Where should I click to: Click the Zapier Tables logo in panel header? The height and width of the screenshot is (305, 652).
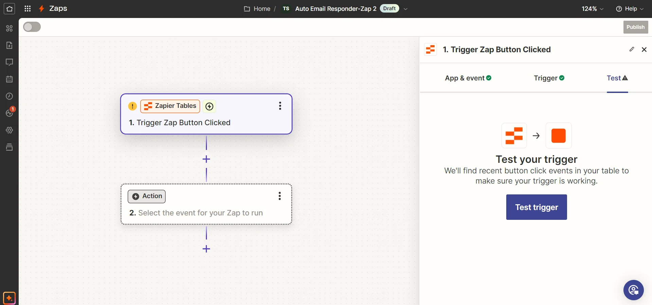tap(430, 50)
